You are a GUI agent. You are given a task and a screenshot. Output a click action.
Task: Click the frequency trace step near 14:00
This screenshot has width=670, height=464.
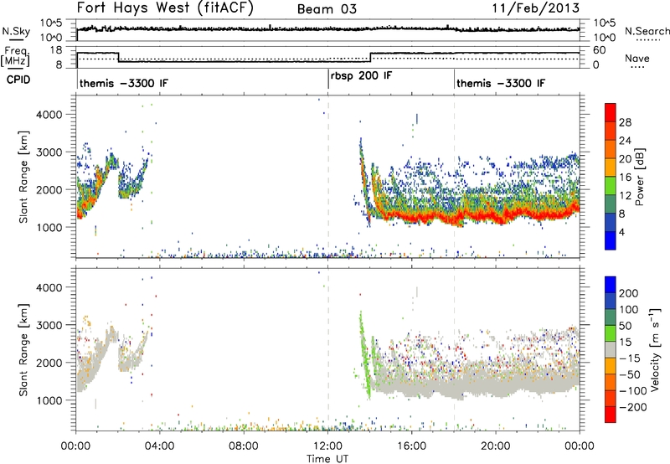(370, 57)
